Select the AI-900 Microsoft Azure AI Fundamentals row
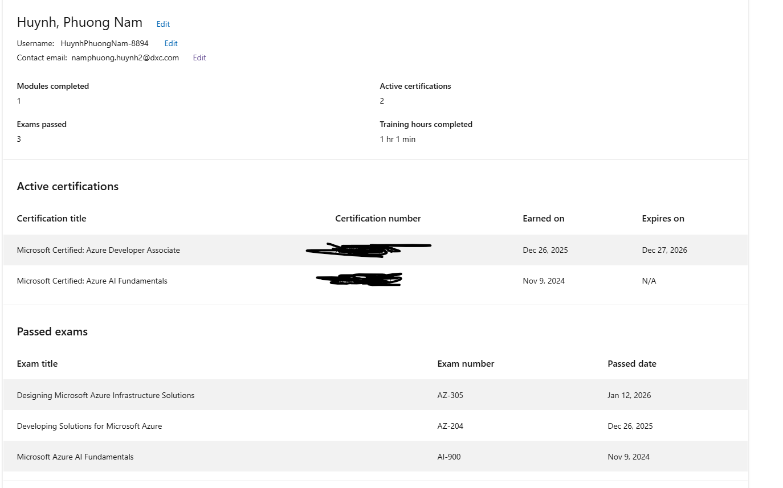This screenshot has width=783, height=488. tap(75, 456)
